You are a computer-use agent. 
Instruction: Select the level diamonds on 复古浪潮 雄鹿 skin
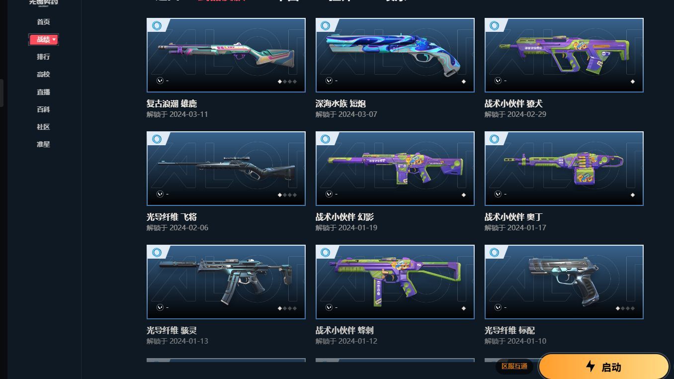(287, 82)
